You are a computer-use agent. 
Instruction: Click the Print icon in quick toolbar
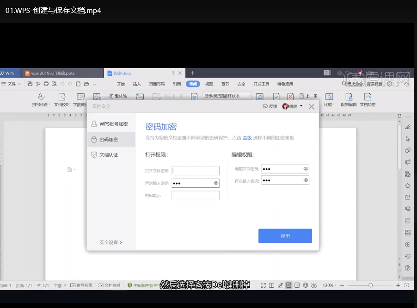[46, 84]
